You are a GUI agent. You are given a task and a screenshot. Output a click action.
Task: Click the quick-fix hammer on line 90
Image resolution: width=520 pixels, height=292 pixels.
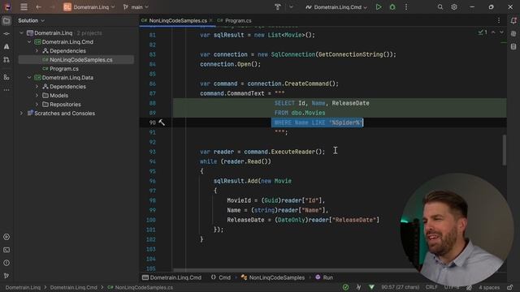coord(162,122)
